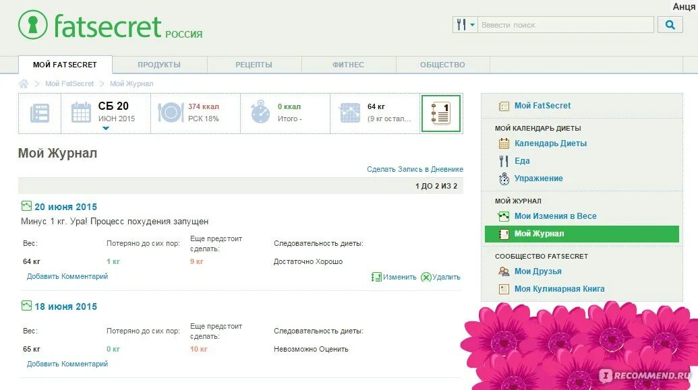
Task: Click Добавить Комментарий under 20 июня entry
Action: pos(67,276)
